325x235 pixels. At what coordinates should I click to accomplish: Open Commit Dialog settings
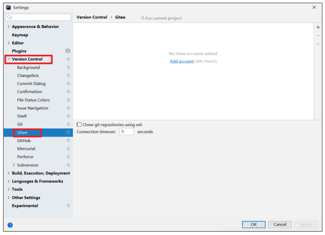tap(31, 83)
